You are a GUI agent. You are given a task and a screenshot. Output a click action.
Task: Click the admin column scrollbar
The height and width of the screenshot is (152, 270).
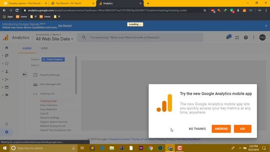(76, 75)
